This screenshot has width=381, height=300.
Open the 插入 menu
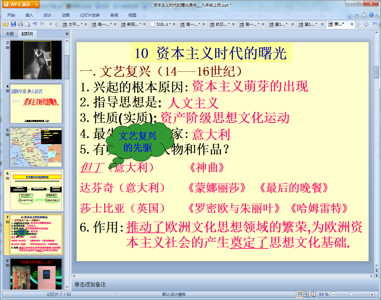[29, 15]
